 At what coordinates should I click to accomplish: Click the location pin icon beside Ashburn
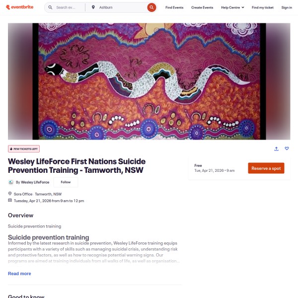93,7
